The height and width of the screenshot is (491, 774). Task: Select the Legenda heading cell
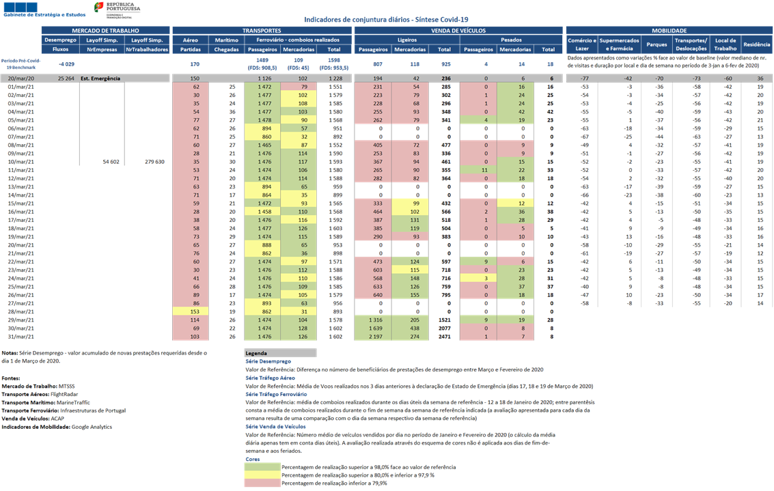coord(280,353)
